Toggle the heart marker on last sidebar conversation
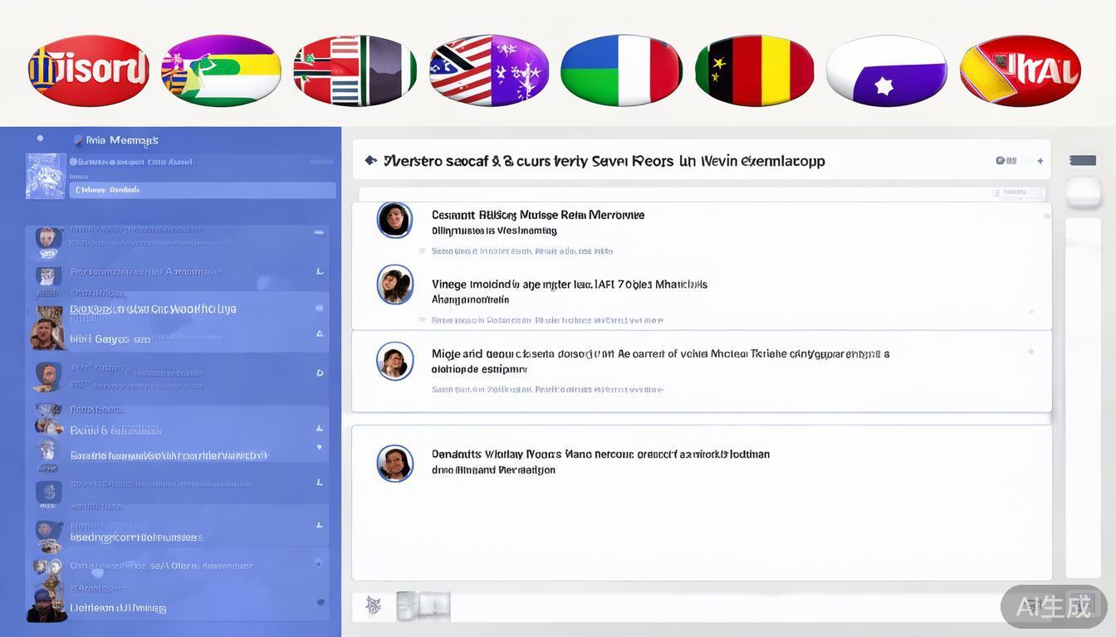1116x637 pixels. (321, 602)
